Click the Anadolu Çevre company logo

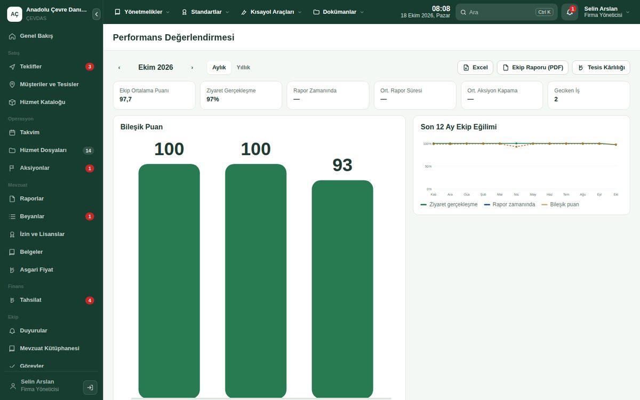coord(14,14)
